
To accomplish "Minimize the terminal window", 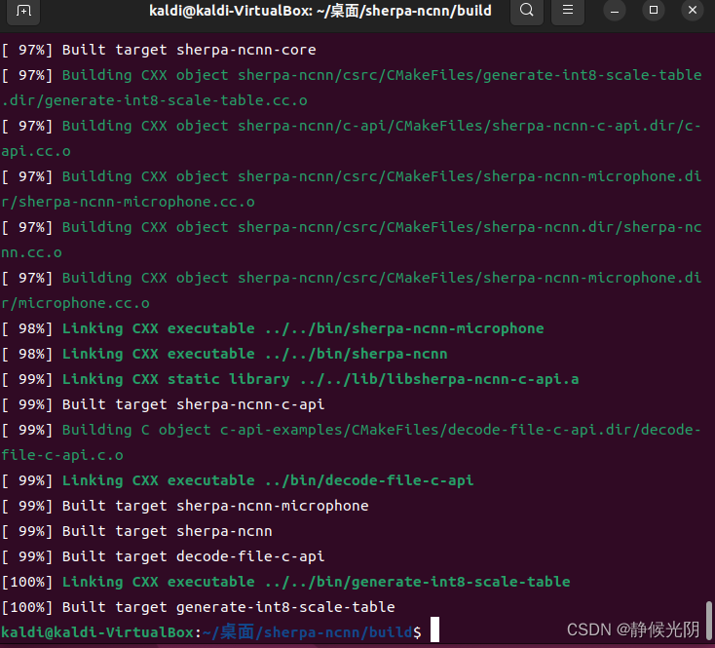I will (x=615, y=11).
